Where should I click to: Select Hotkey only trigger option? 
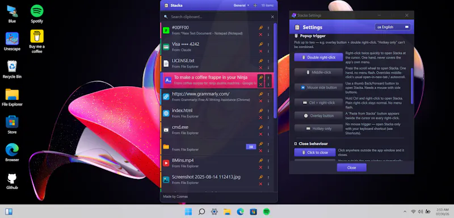point(318,128)
